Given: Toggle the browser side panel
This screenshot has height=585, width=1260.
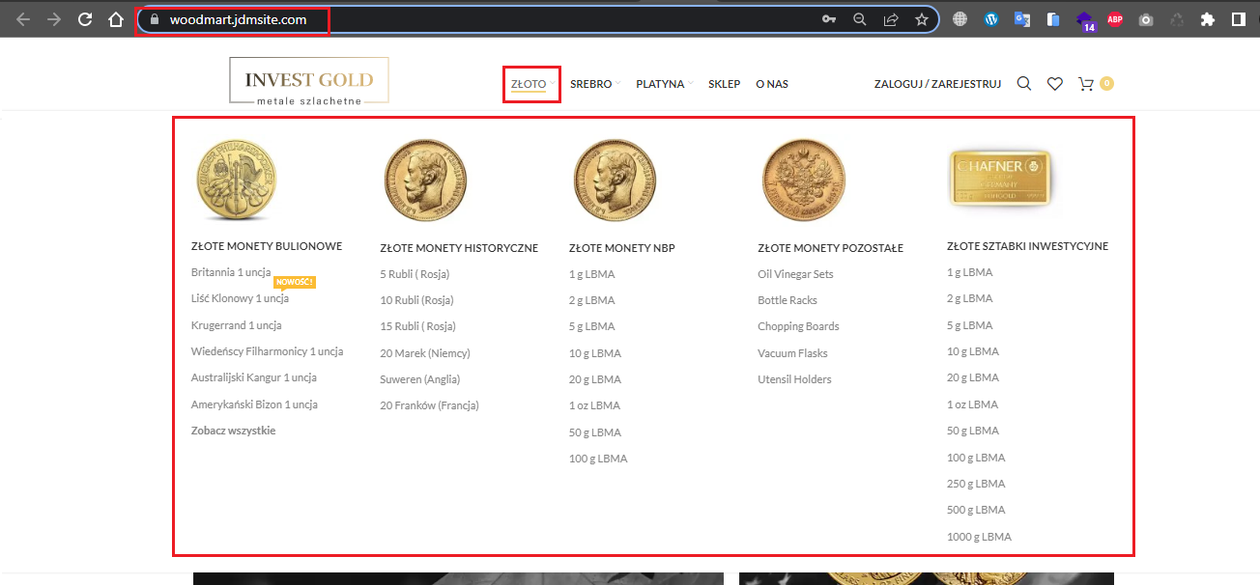Looking at the screenshot, I should [1239, 19].
